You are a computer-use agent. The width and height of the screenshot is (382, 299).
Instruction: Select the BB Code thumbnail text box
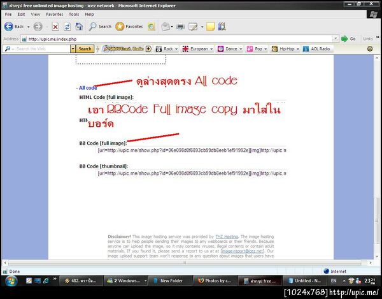point(191,173)
